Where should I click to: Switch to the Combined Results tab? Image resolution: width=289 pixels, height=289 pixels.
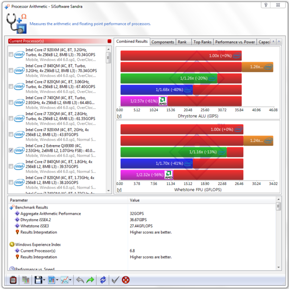pos(132,41)
